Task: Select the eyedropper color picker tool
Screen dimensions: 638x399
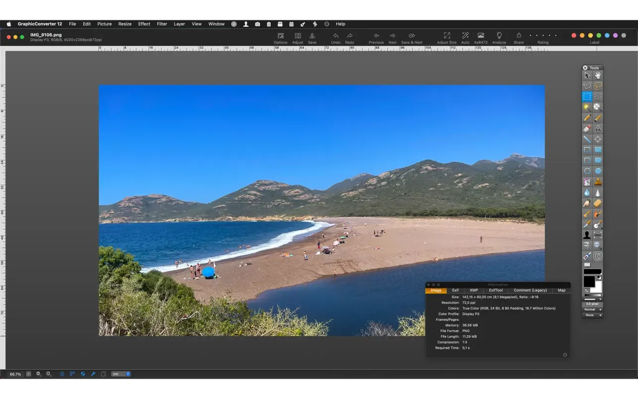Action: (587, 225)
